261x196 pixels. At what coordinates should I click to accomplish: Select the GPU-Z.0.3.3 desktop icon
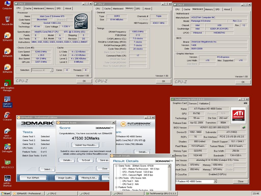[7, 164]
